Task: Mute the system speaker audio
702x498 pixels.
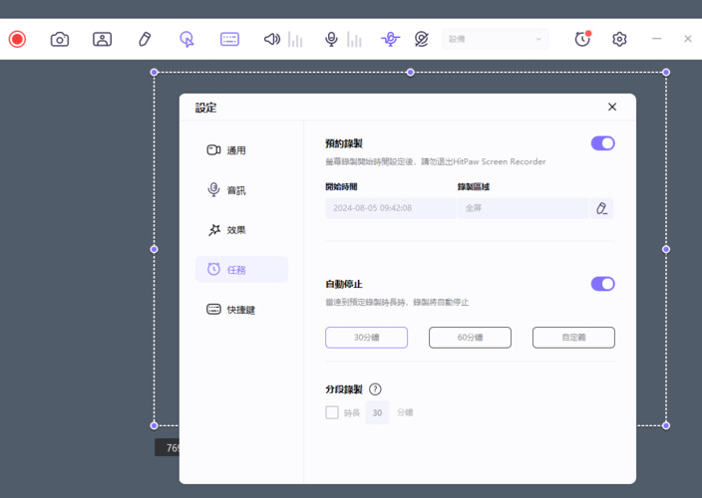Action: 272,39
